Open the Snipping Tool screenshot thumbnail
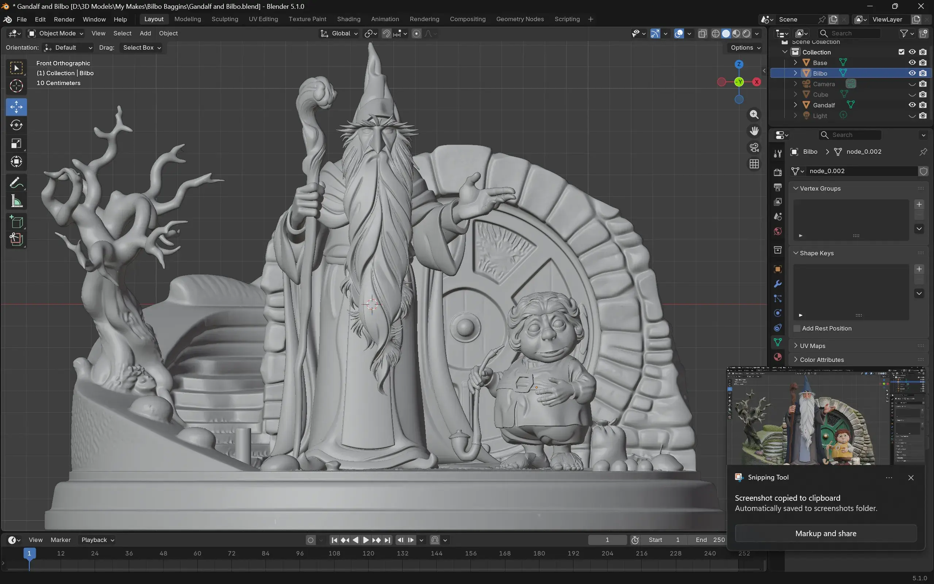The width and height of the screenshot is (934, 584). click(826, 416)
